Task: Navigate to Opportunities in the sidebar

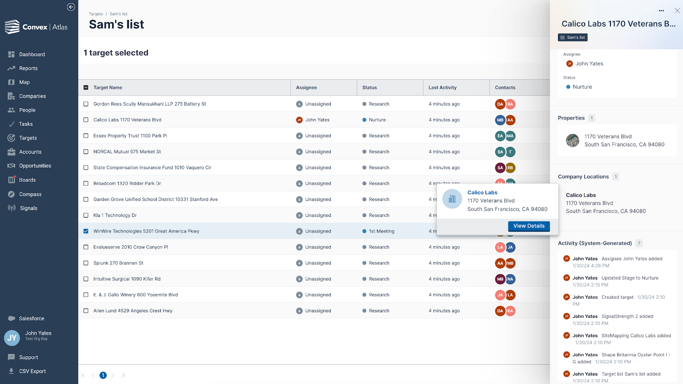Action: (x=35, y=166)
